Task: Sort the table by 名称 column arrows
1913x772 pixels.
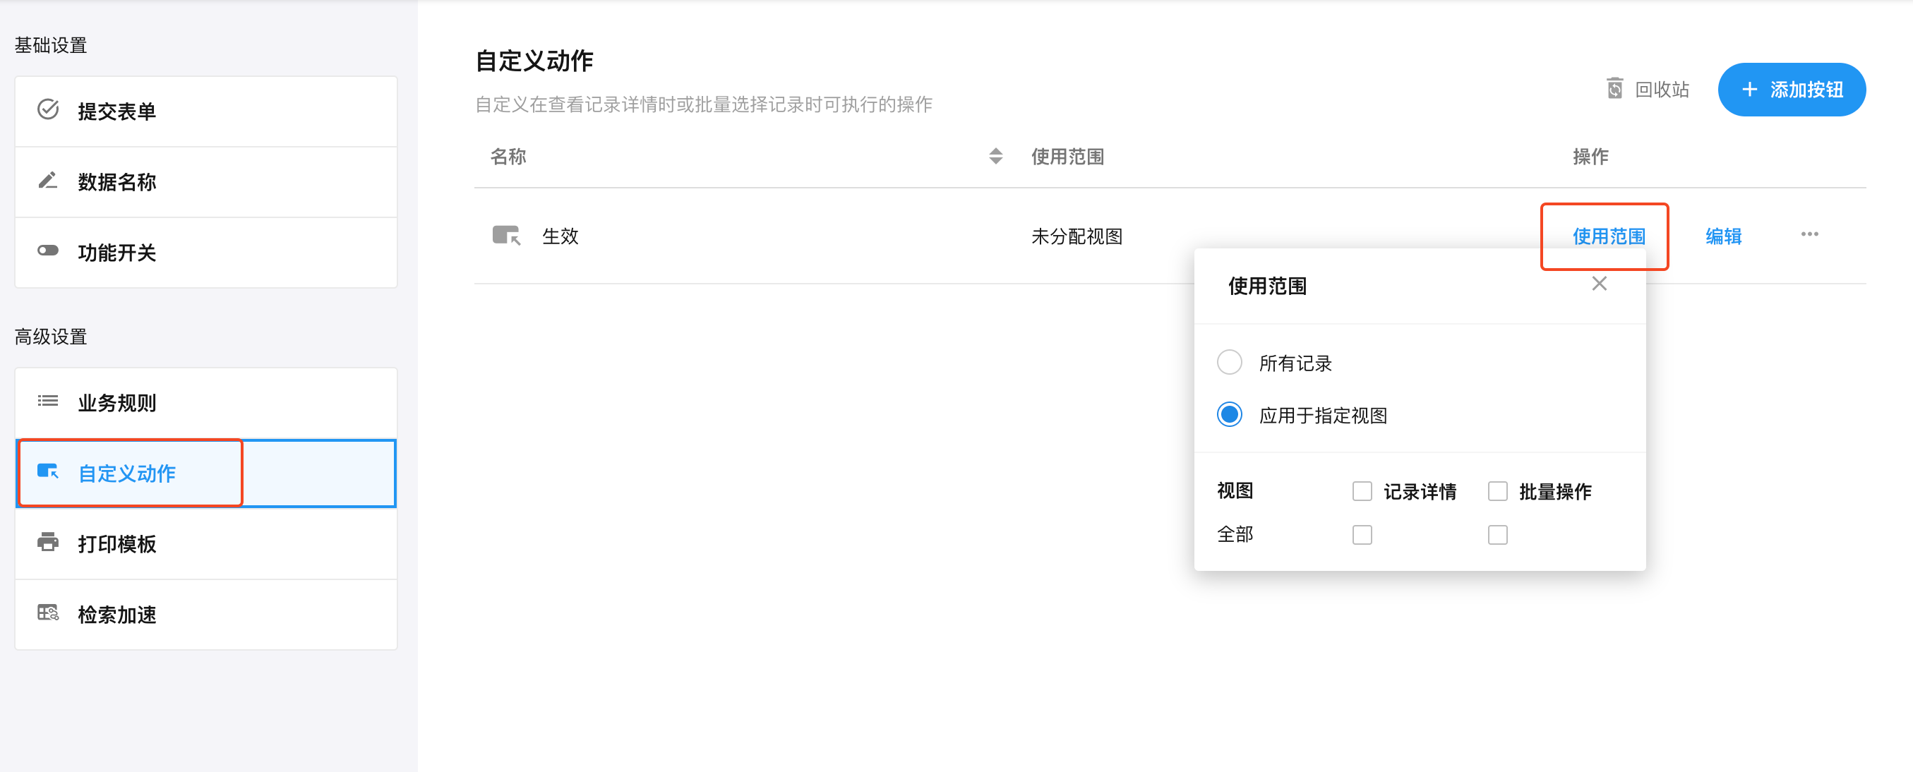Action: pyautogui.click(x=995, y=156)
